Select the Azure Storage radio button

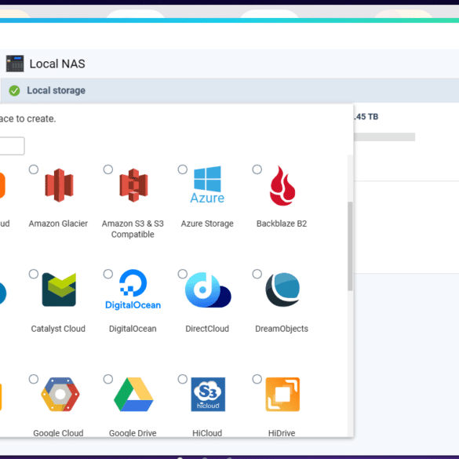(183, 169)
